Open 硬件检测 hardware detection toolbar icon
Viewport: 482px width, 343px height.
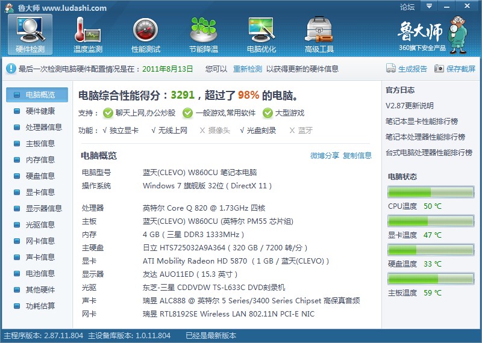point(30,34)
